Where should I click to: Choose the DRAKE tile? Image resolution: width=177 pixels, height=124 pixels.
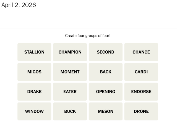34,92
